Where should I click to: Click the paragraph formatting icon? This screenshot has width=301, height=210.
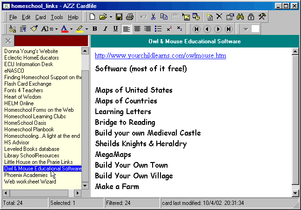pyautogui.click(x=23, y=29)
